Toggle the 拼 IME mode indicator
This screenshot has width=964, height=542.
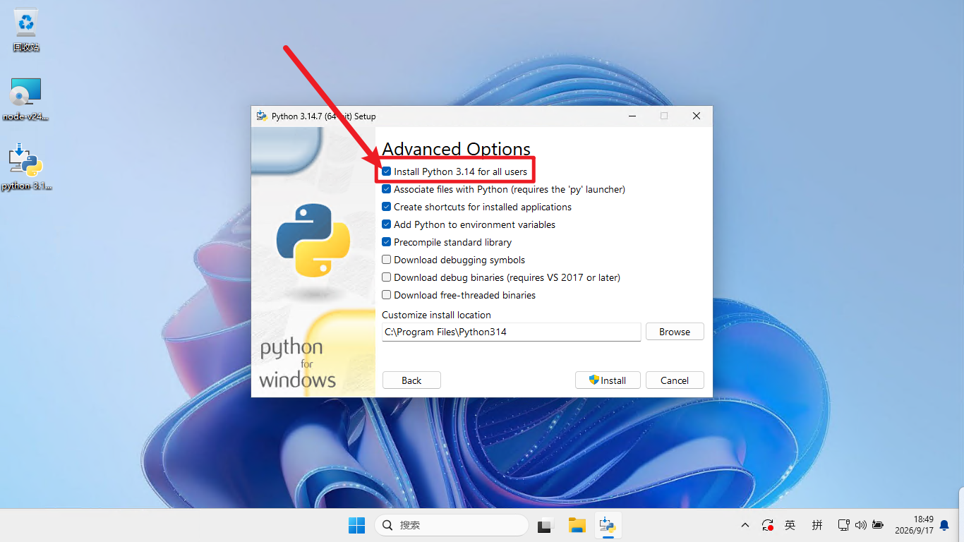pos(817,525)
